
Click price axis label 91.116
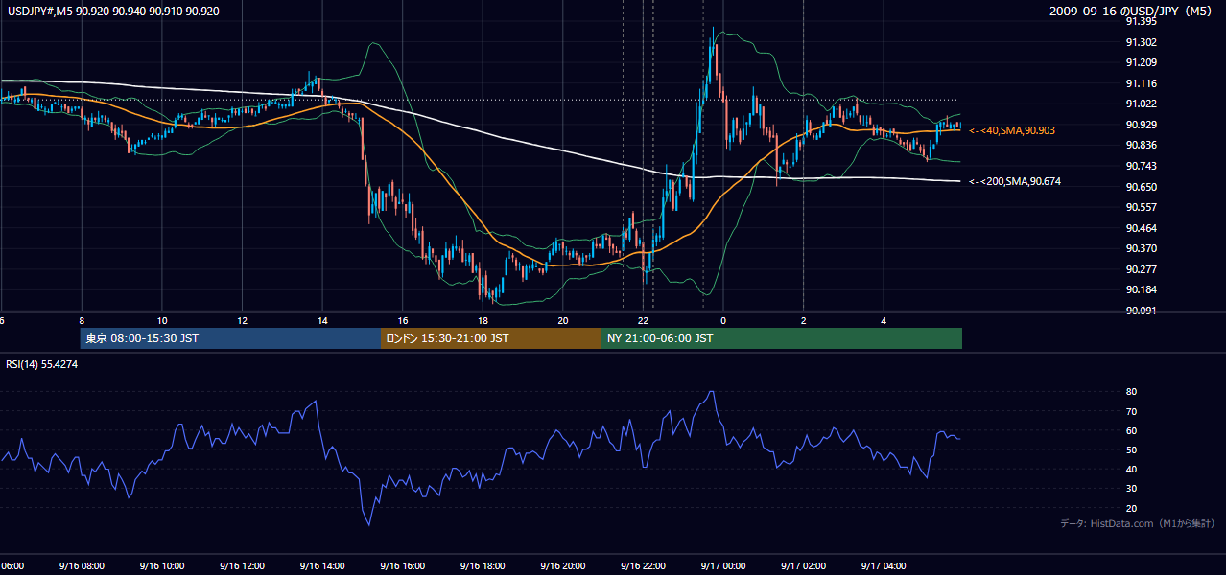click(1141, 83)
